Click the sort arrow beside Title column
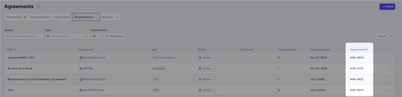The height and width of the screenshot is (97, 402). (15, 50)
